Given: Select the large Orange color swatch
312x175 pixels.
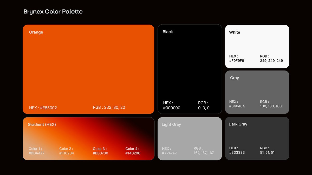Looking at the screenshot, I should click(x=88, y=69).
